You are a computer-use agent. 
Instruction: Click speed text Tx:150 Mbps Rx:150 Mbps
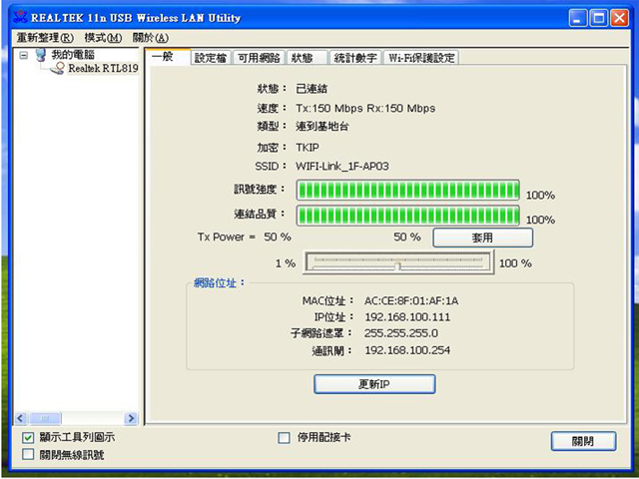(365, 109)
